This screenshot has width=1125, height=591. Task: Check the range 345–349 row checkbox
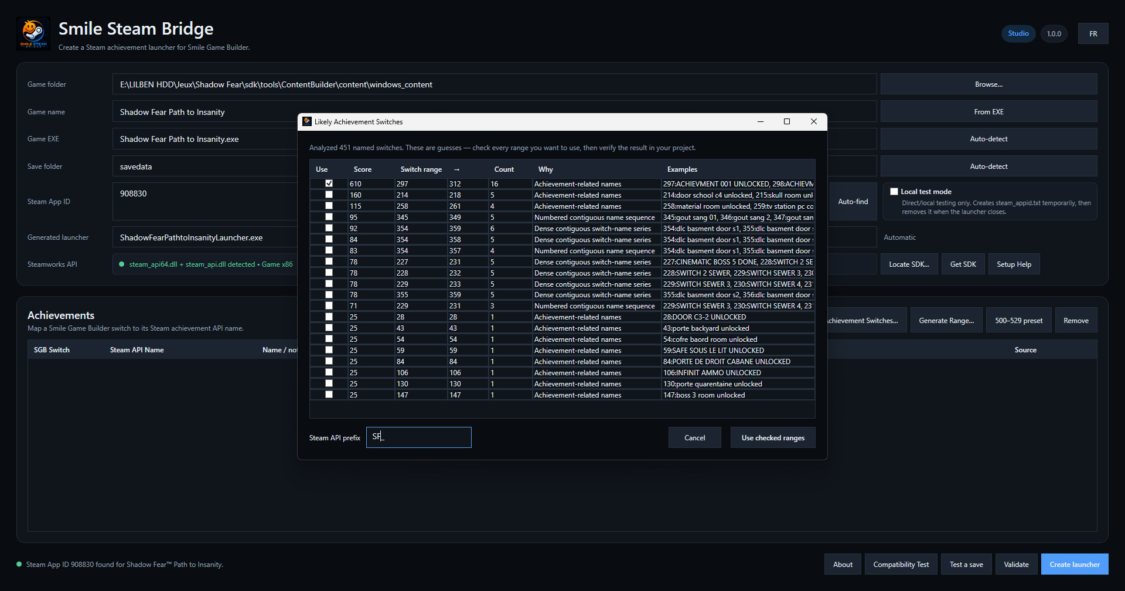coord(329,217)
